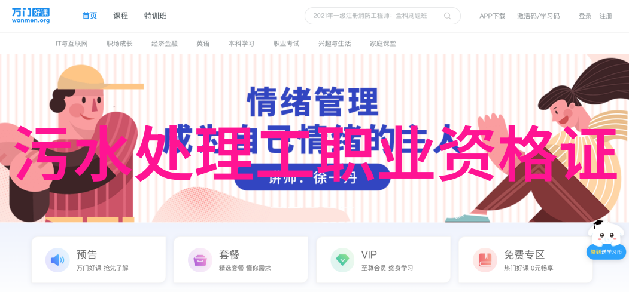Click the red 免费专区 book icon
The width and height of the screenshot is (629, 292).
(x=485, y=260)
